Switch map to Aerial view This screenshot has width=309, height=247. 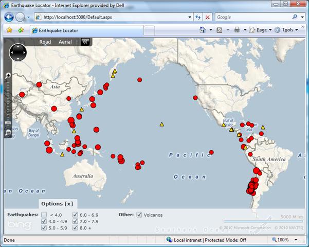point(65,42)
